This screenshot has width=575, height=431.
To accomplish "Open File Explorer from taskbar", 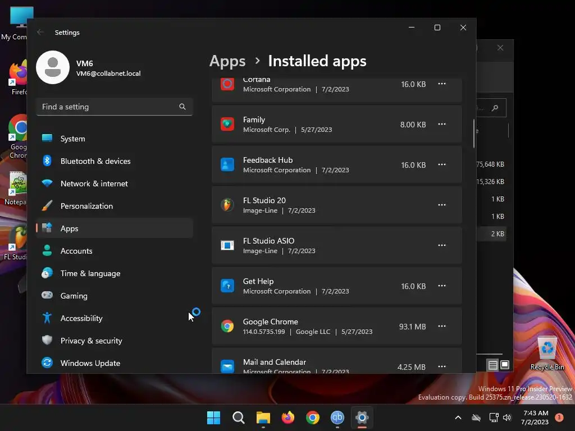I will tap(263, 418).
